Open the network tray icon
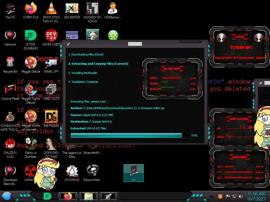 (234, 196)
